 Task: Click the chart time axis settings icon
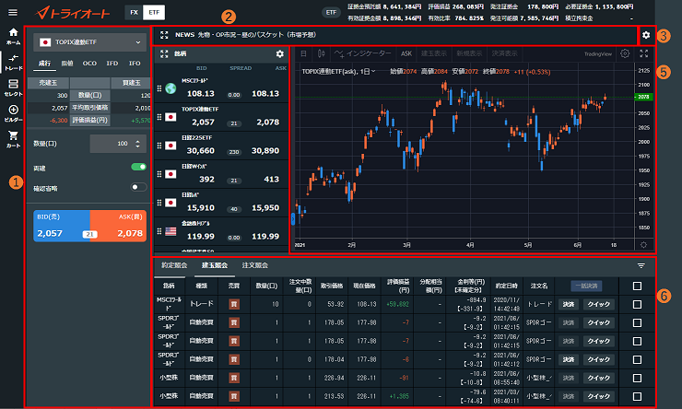pyautogui.click(x=643, y=245)
